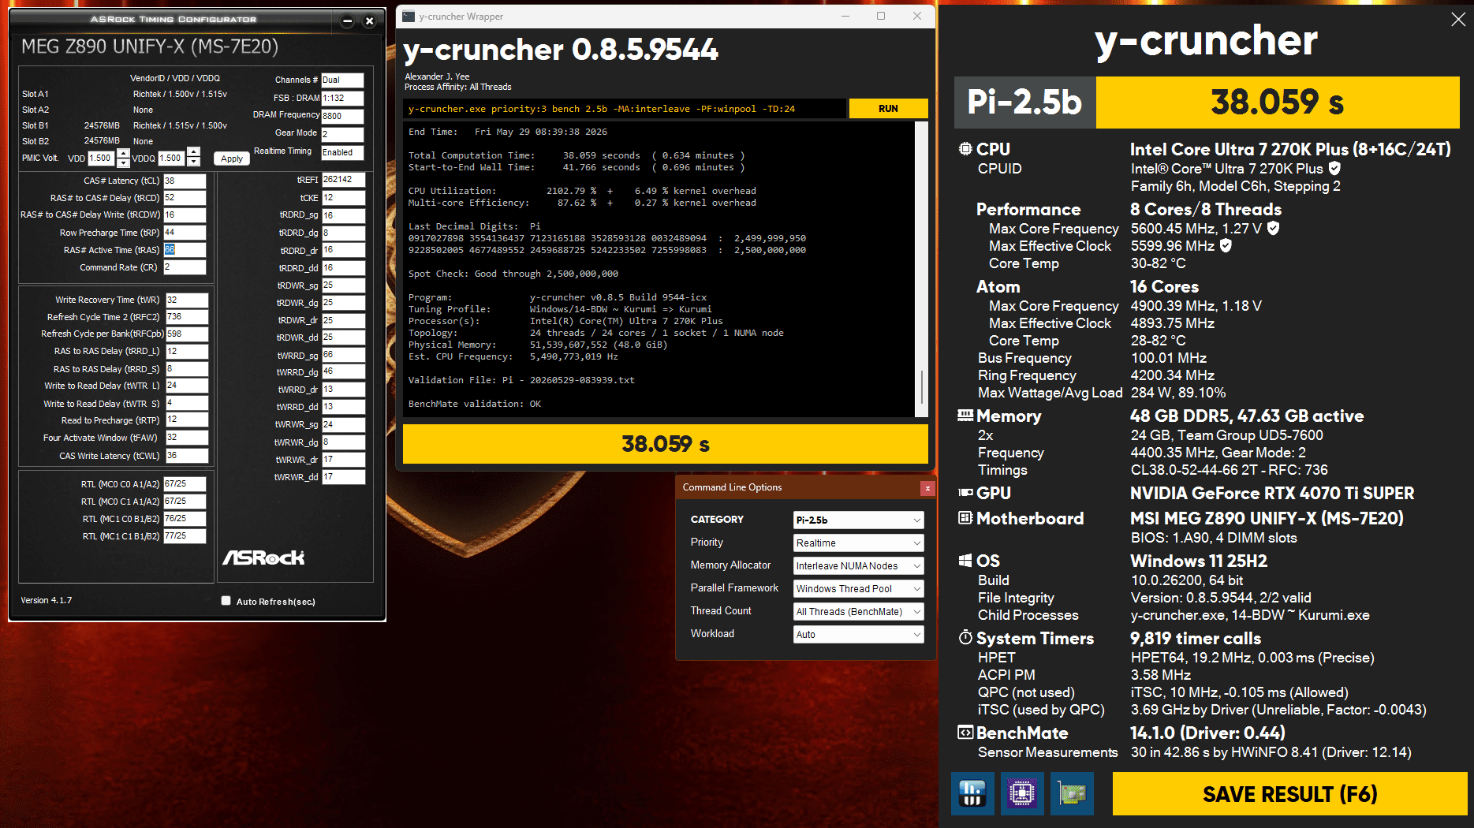The image size is (1474, 828).
Task: Decrease the PMIC VDD voltage stepper
Action: click(x=124, y=162)
